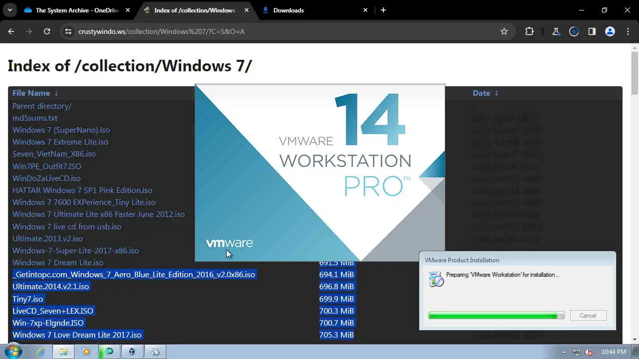This screenshot has width=639, height=359.
Task: Add a new browser tab
Action: [383, 10]
